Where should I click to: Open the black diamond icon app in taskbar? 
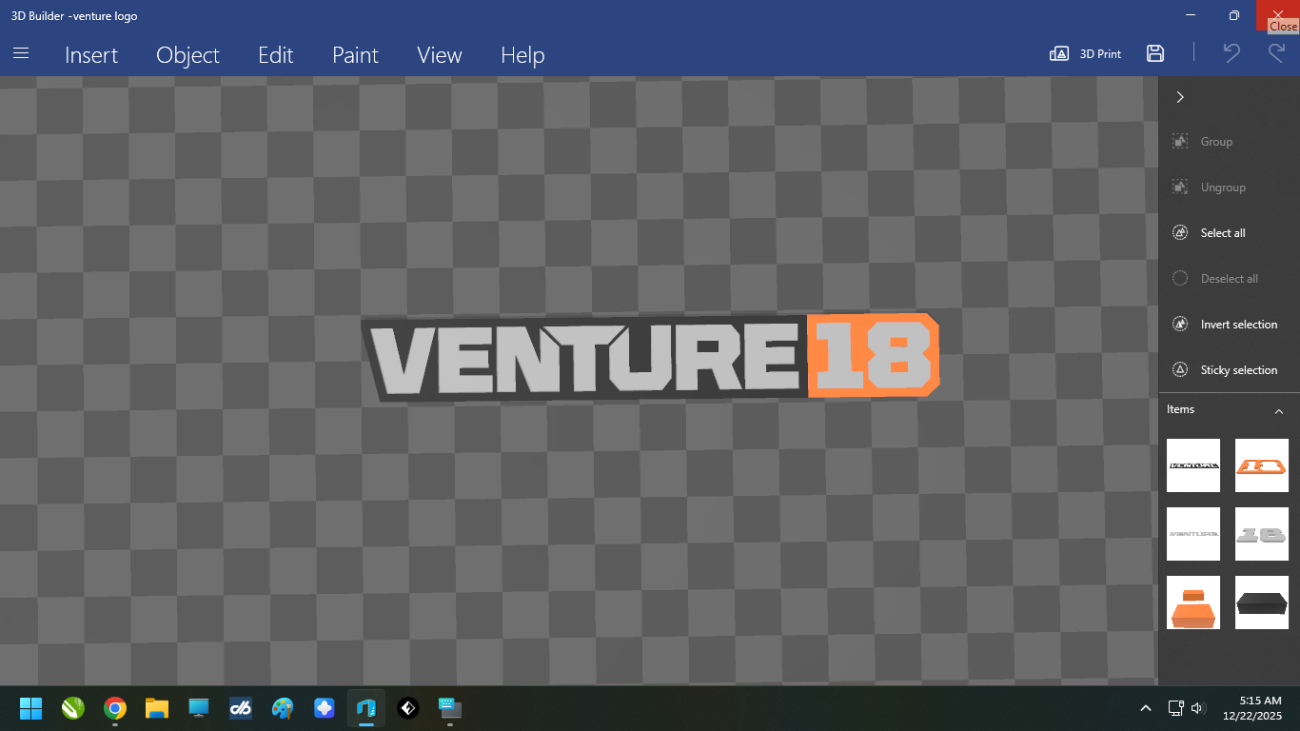coord(407,708)
